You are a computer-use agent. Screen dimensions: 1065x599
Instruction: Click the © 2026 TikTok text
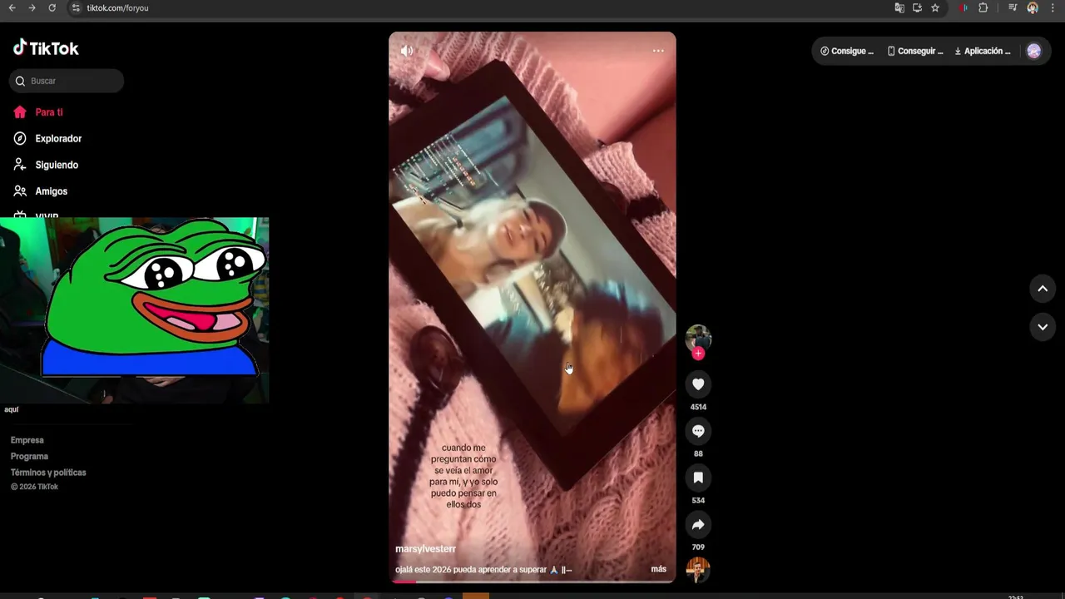[x=34, y=487]
